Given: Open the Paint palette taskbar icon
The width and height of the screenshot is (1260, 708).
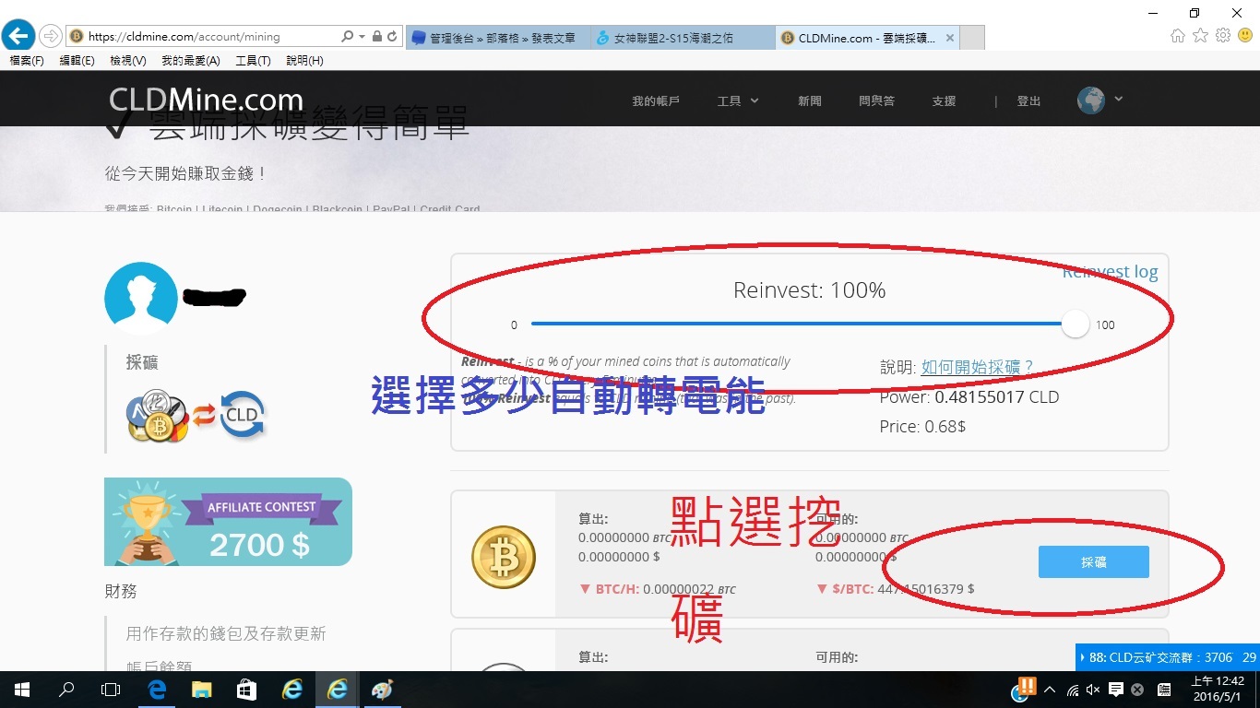Looking at the screenshot, I should click(382, 690).
